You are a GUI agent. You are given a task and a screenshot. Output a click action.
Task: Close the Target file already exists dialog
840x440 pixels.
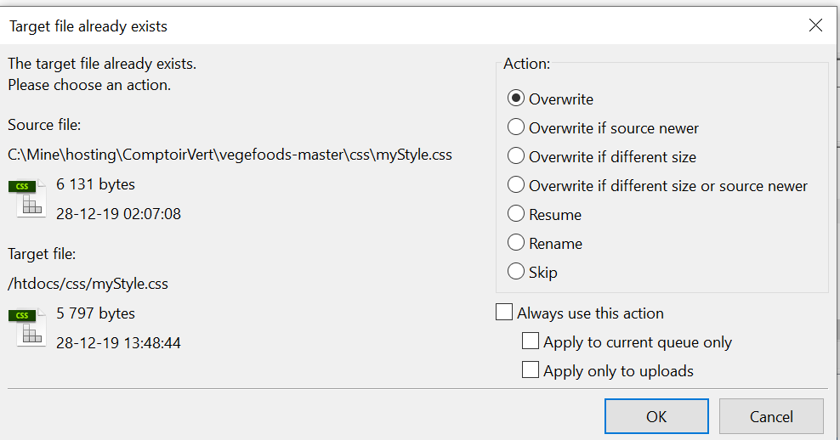815,25
